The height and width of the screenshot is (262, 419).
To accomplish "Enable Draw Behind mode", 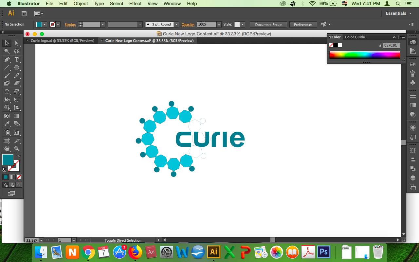I will [x=12, y=185].
